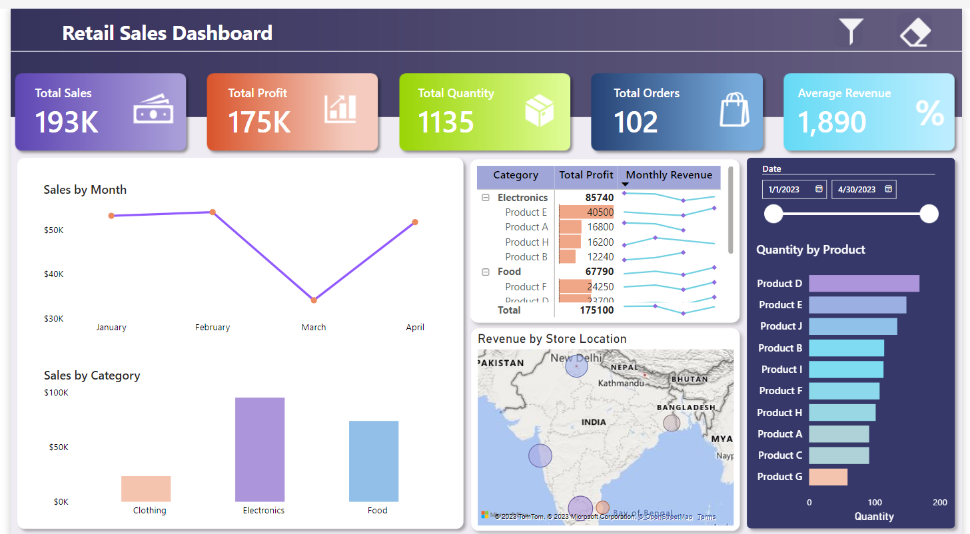This screenshot has height=534, width=970.
Task: Open the map Terms link
Action: pyautogui.click(x=706, y=517)
